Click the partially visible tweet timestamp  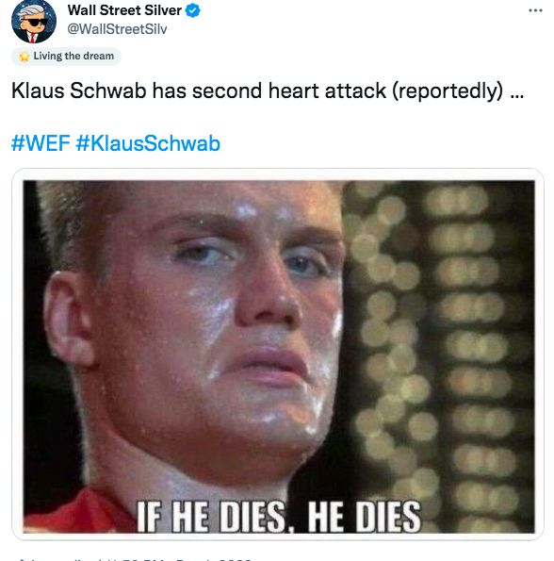(x=134, y=559)
